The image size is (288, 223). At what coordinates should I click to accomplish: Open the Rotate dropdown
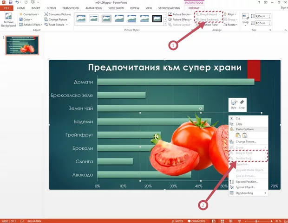tap(231, 25)
